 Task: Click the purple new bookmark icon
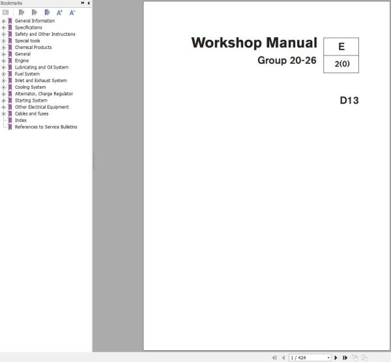[x=47, y=12]
